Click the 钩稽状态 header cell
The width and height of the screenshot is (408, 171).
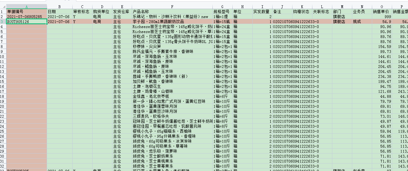[302, 12]
